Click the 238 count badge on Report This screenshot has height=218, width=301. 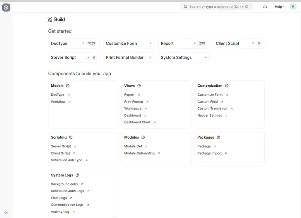[x=202, y=43]
